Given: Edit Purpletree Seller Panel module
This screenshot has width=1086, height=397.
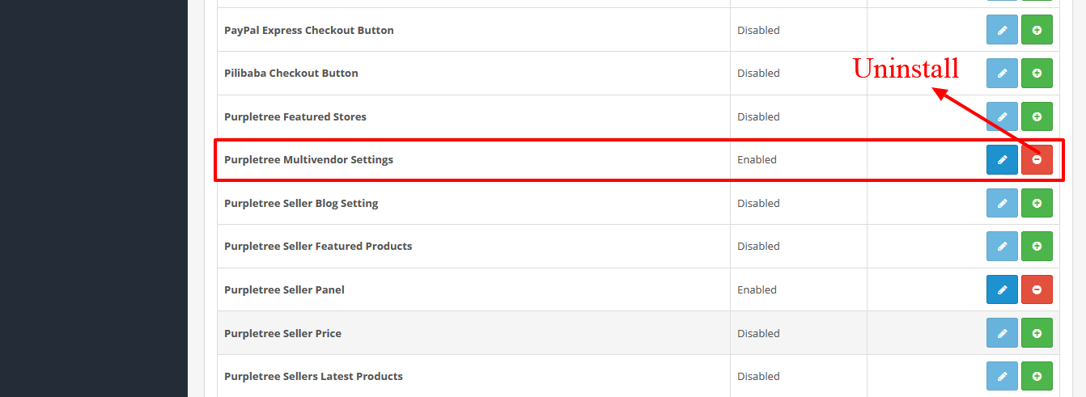Looking at the screenshot, I should [1002, 289].
